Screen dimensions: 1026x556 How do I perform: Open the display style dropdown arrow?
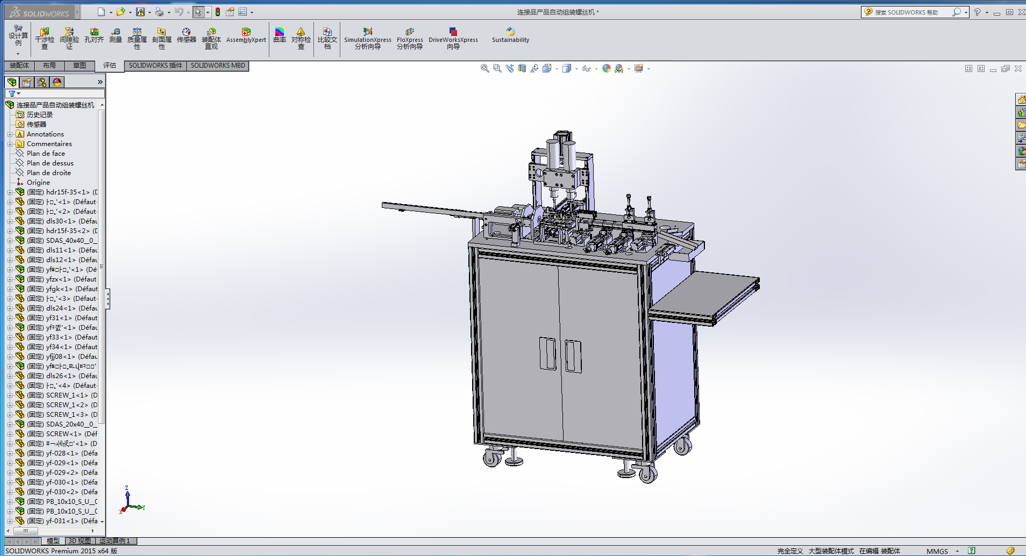click(576, 69)
